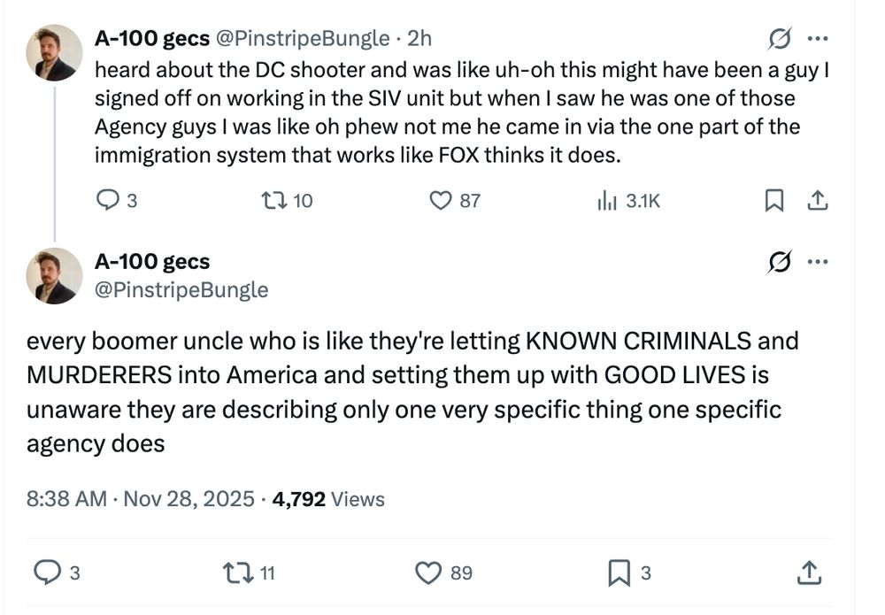Open Grok icon on the first tweet
Screen dimensions: 885x615
[781, 39]
